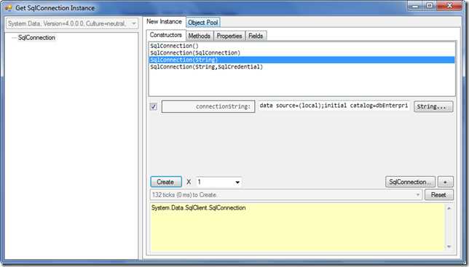This screenshot has height=267, width=469.
Task: Switch to the Object Pool tab
Action: click(x=203, y=23)
